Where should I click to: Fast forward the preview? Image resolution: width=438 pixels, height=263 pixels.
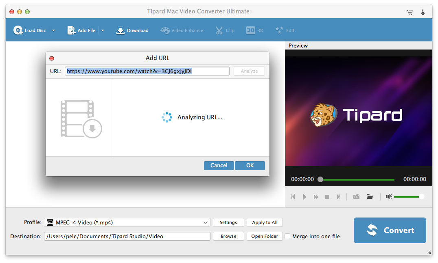(x=316, y=197)
